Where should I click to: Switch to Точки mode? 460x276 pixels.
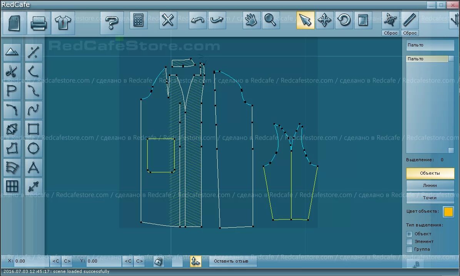click(430, 198)
